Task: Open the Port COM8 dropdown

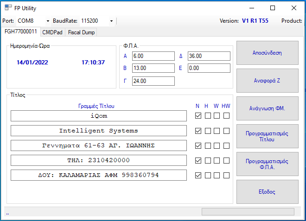Action: point(48,21)
